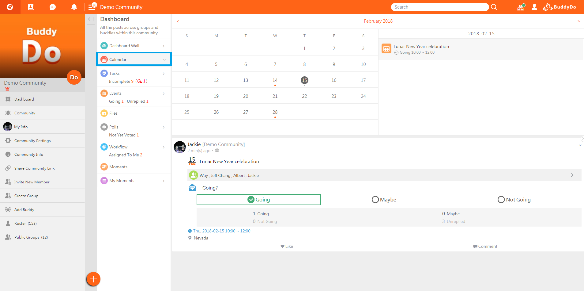The height and width of the screenshot is (291, 584).
Task: Click the Files folder icon
Action: tap(104, 113)
